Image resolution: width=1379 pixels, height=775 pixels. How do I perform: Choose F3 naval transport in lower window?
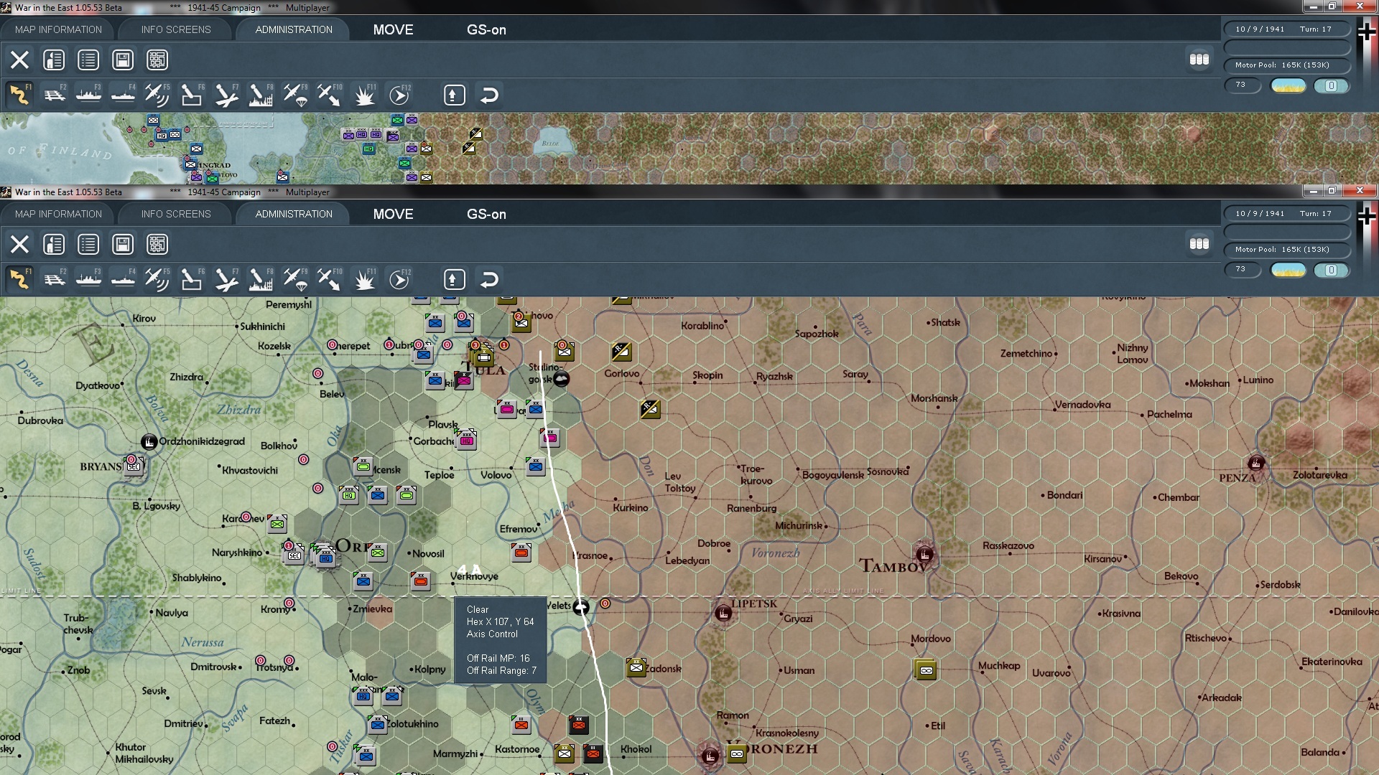coord(89,279)
